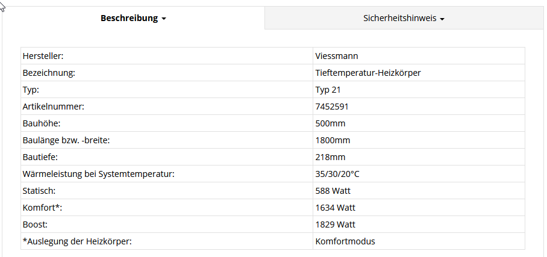Expand the Beschreibung dropdown caret
The height and width of the screenshot is (257, 547).
(164, 19)
